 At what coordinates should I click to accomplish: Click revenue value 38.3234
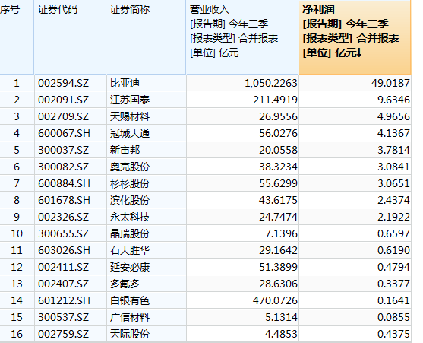(278, 167)
